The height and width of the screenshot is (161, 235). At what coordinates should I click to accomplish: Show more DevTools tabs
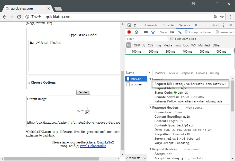(x=196, y=25)
